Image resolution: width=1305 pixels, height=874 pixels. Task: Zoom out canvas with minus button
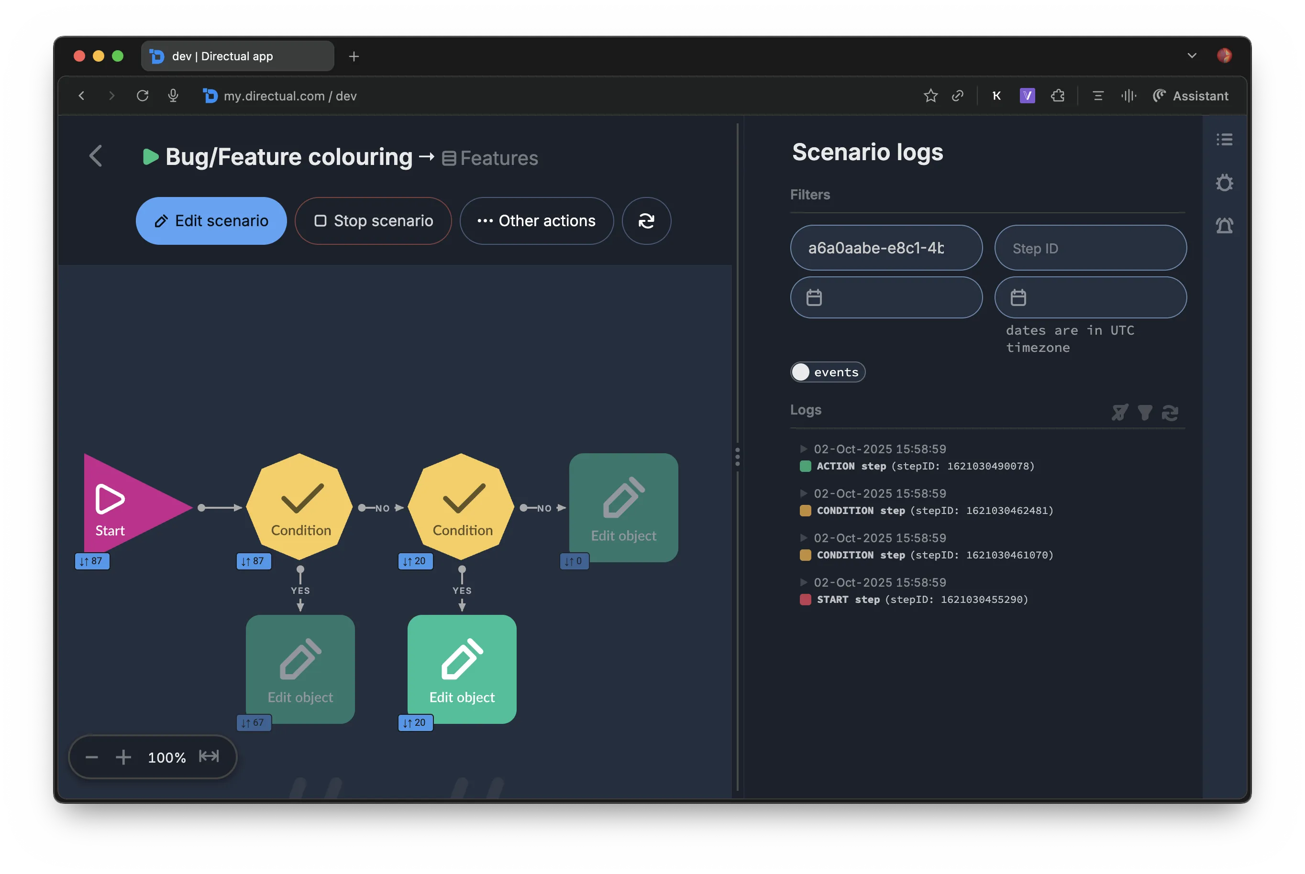[x=92, y=757]
